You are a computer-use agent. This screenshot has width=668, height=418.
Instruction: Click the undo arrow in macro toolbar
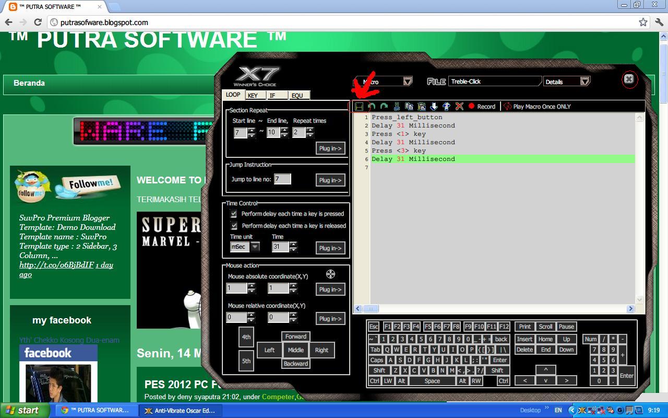point(372,107)
